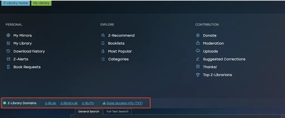This screenshot has width=285, height=118.
Task: Browse Categories
Action: tap(118, 59)
